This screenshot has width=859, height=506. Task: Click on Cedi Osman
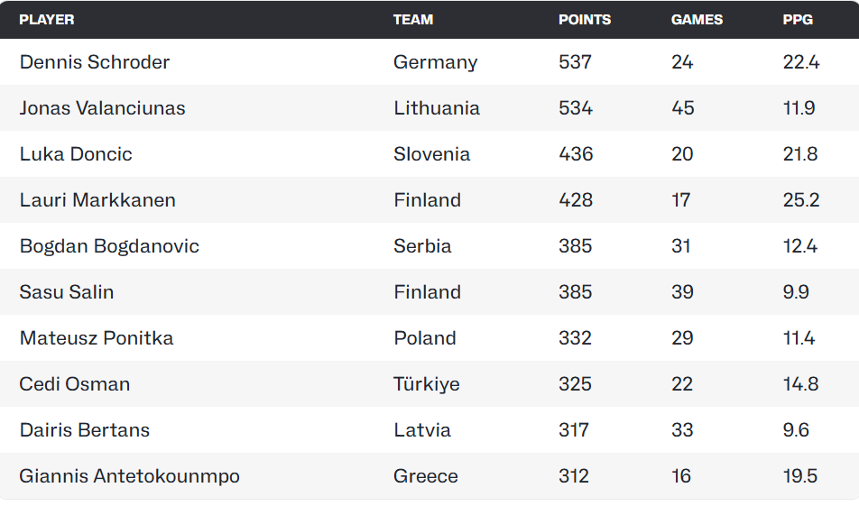(75, 384)
